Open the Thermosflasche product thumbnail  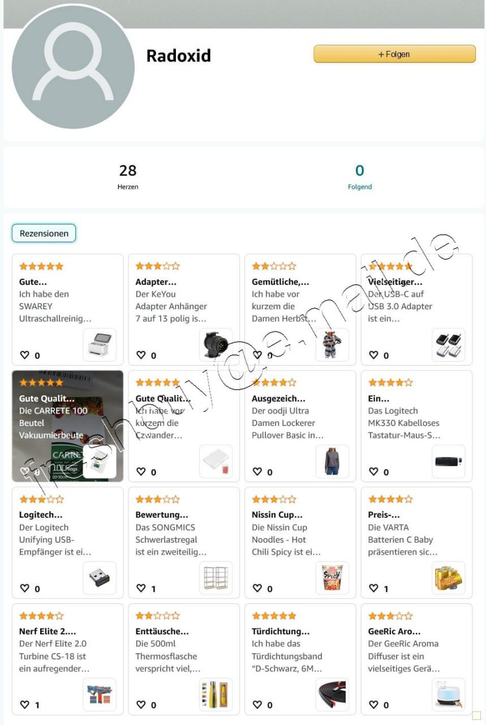click(216, 695)
